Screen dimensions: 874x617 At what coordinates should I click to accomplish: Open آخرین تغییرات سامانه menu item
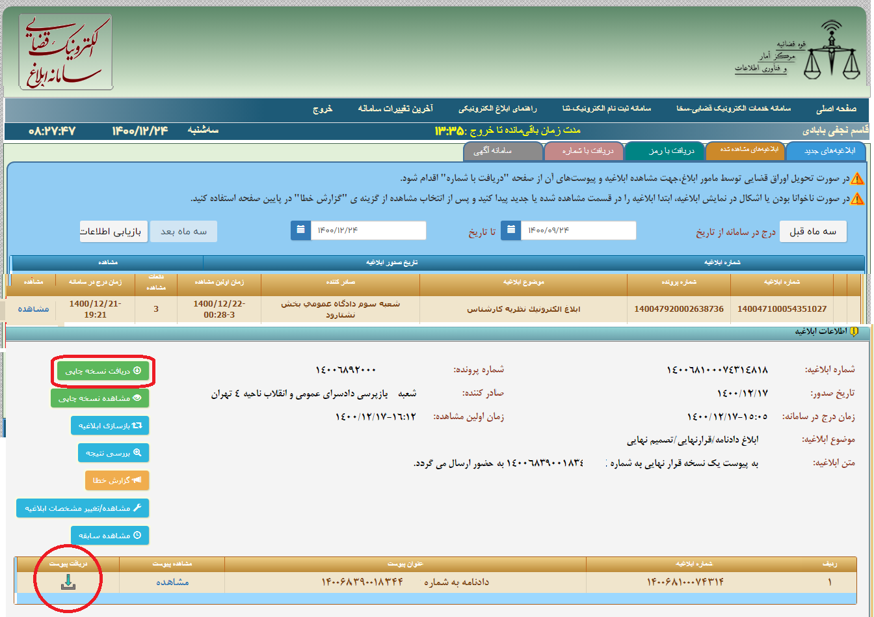tap(395, 109)
